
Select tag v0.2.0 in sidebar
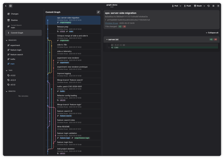(24, 80)
